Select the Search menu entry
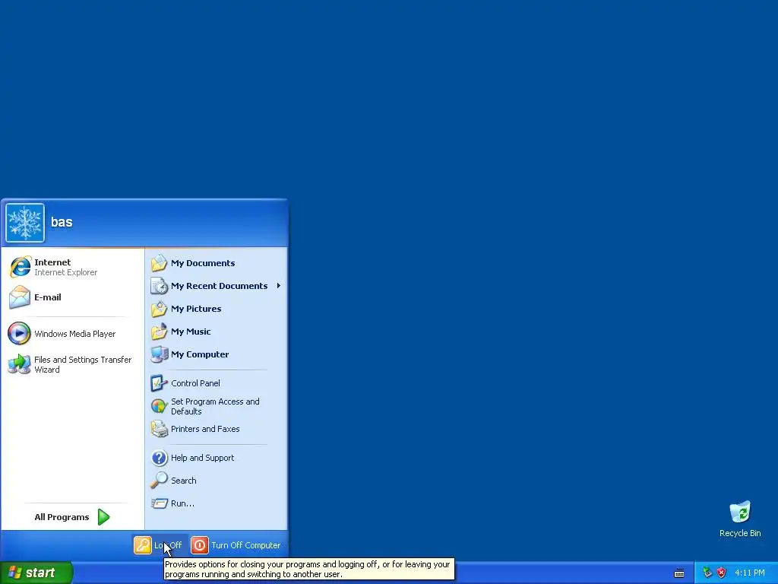This screenshot has width=778, height=584. click(217, 481)
